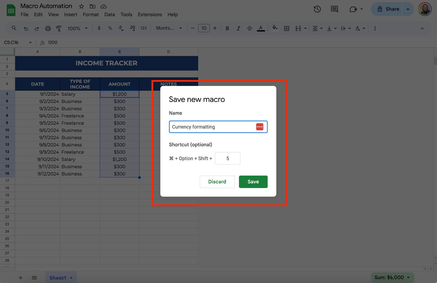The width and height of the screenshot is (437, 283).
Task: Toggle italic formatting
Action: tap(238, 28)
